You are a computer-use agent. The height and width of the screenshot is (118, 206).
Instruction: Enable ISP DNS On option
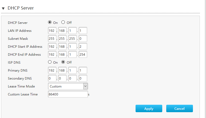(x=50, y=62)
